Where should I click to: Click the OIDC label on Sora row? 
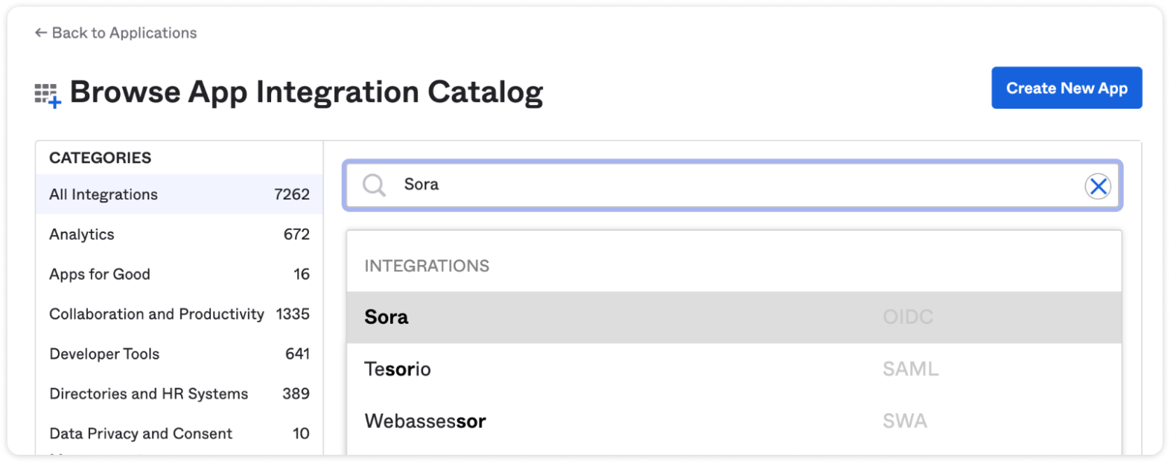pos(908,317)
